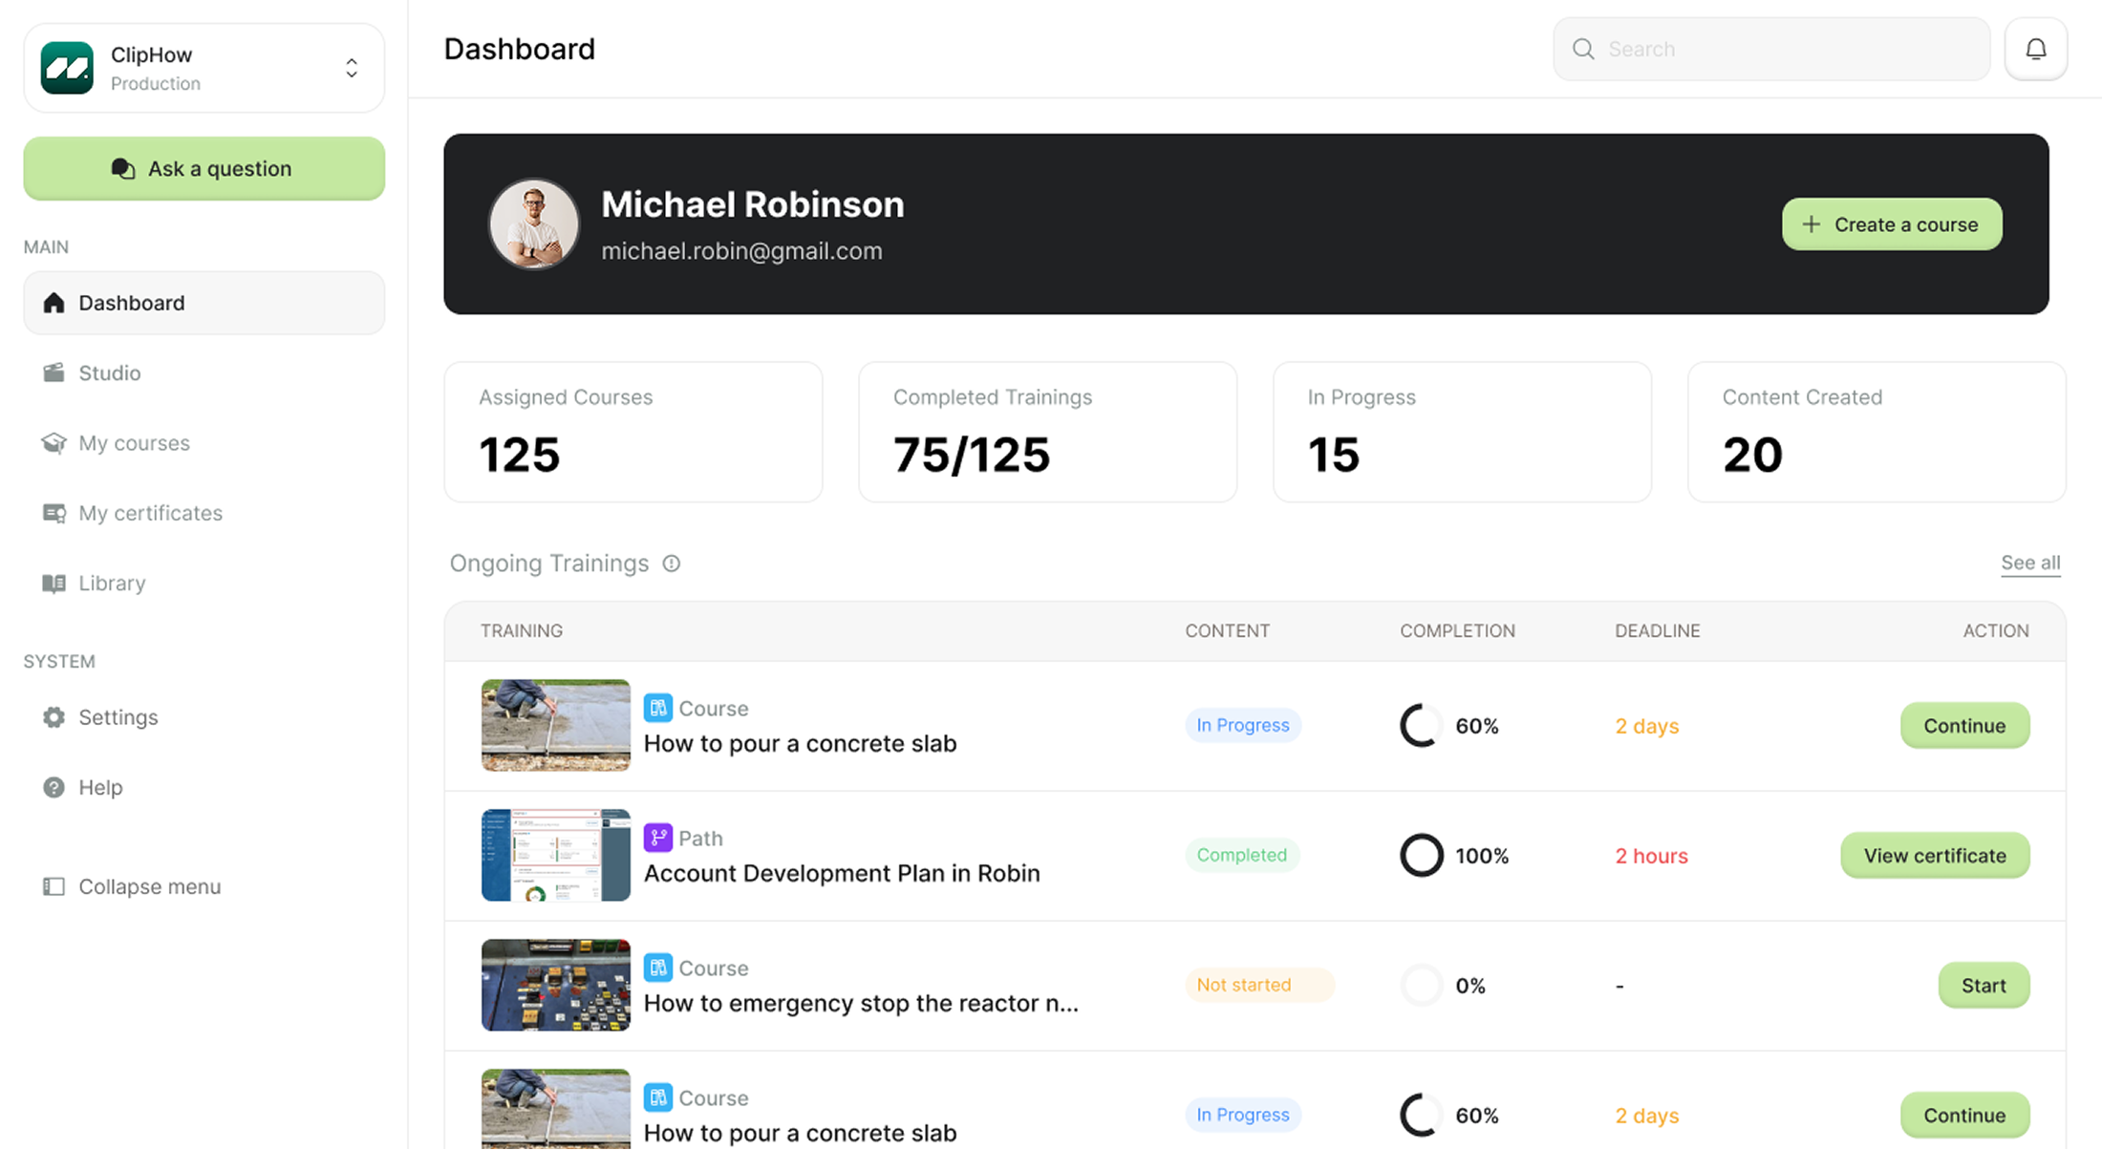Click the info icon next to Ongoing Trainings
Viewport: 2102px width, 1150px height.
(672, 564)
